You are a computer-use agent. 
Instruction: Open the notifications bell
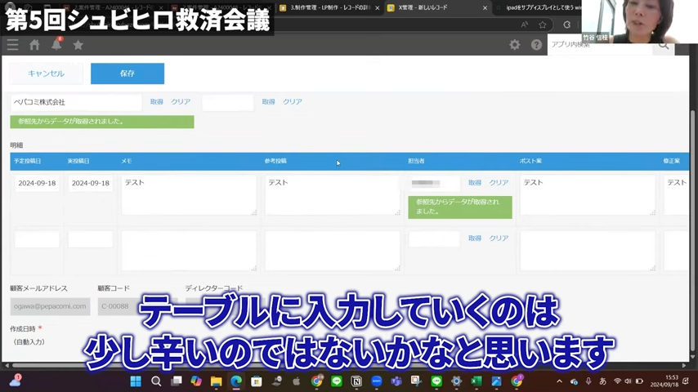click(x=56, y=45)
